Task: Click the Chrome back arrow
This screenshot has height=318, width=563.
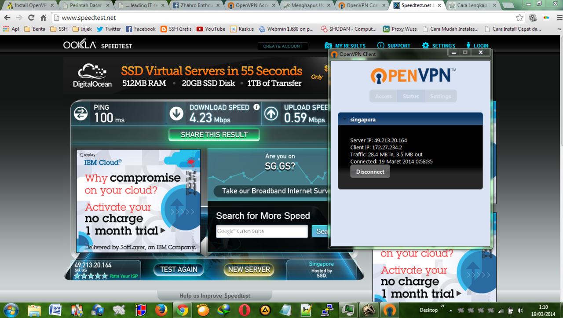Action: coord(7,18)
